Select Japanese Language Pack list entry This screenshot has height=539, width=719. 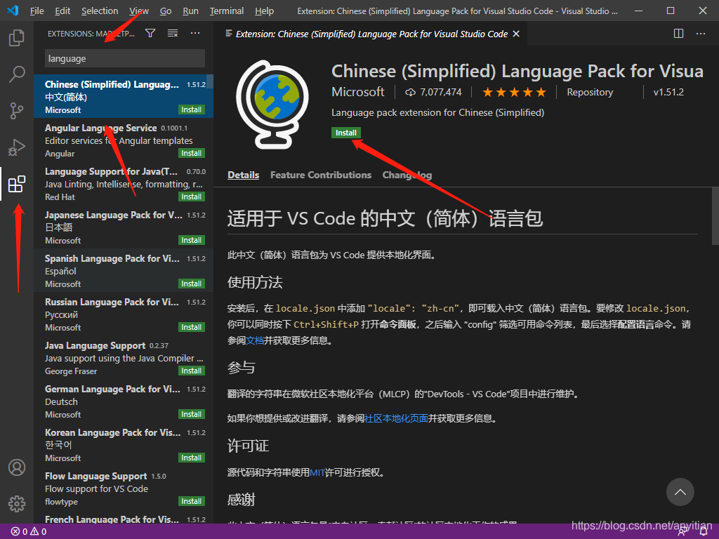pyautogui.click(x=124, y=227)
